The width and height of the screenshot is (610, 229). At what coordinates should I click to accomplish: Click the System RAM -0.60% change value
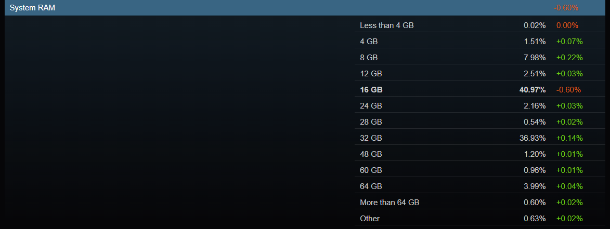point(566,8)
